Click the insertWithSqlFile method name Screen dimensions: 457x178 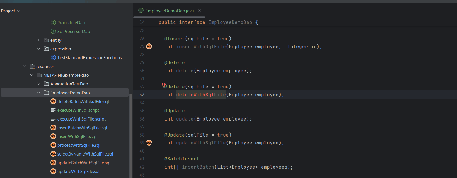pos(201,46)
